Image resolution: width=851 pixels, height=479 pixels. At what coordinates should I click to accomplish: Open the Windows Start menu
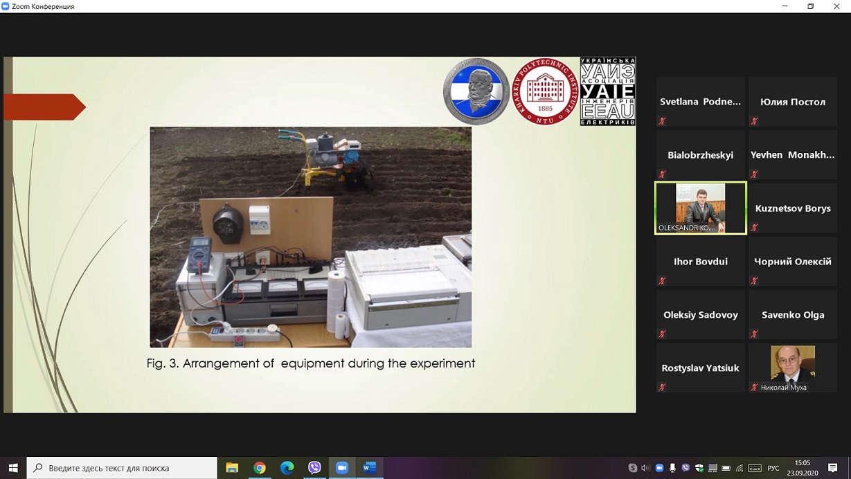click(13, 468)
